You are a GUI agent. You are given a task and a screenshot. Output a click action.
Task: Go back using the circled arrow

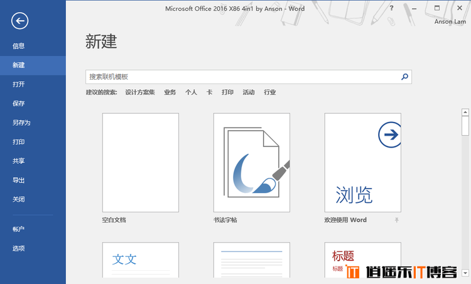point(20,21)
